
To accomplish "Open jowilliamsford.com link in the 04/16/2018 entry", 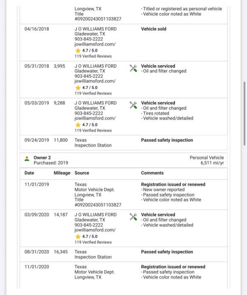I will pyautogui.click(x=95, y=44).
